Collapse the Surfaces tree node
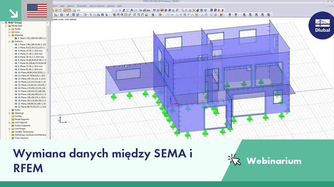The width and height of the screenshot is (334, 187). coord(9,41)
